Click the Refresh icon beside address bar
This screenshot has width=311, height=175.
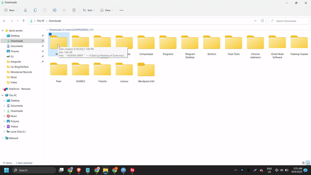click(x=262, y=21)
